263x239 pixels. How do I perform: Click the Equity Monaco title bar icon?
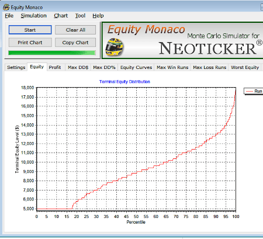(x=6, y=7)
